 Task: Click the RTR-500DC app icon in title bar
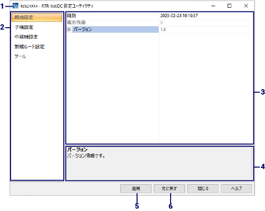[x=15, y=6]
